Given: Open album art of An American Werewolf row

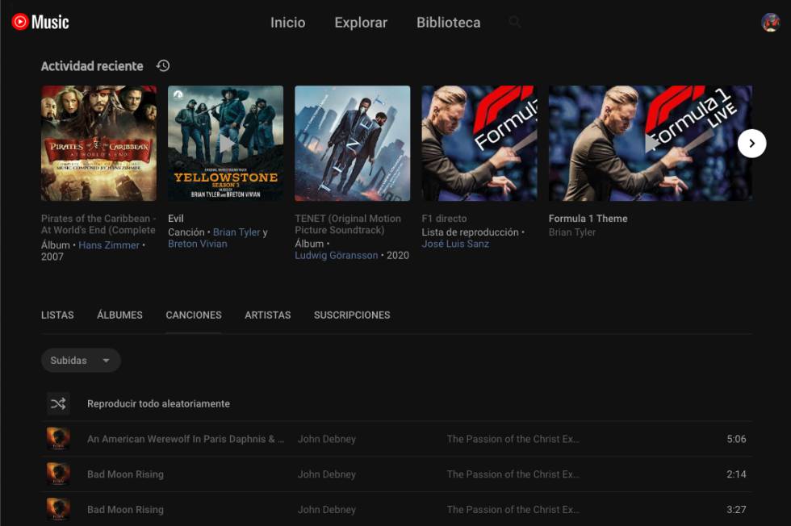Looking at the screenshot, I should pos(58,439).
